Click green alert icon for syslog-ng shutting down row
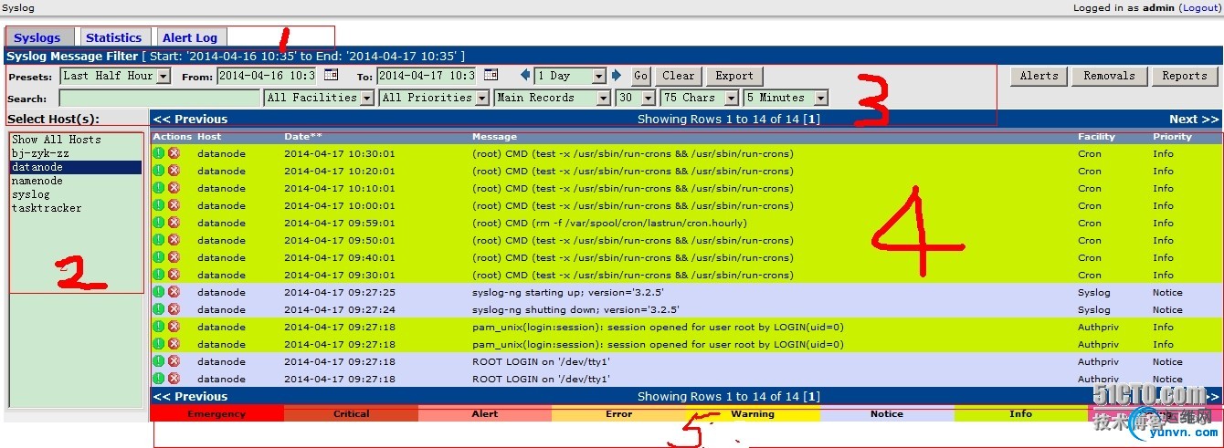Image resolution: width=1224 pixels, height=448 pixels. coord(158,309)
